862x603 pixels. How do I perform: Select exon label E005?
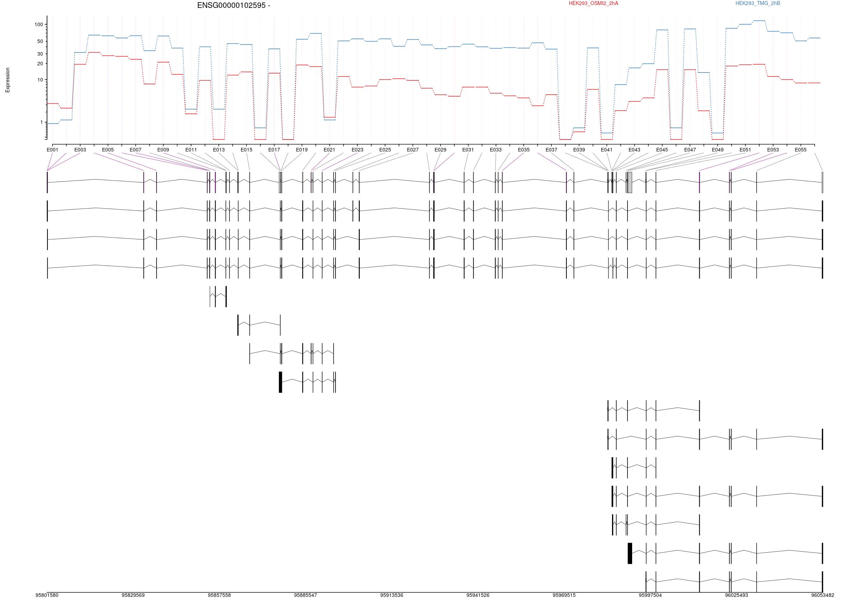(108, 150)
